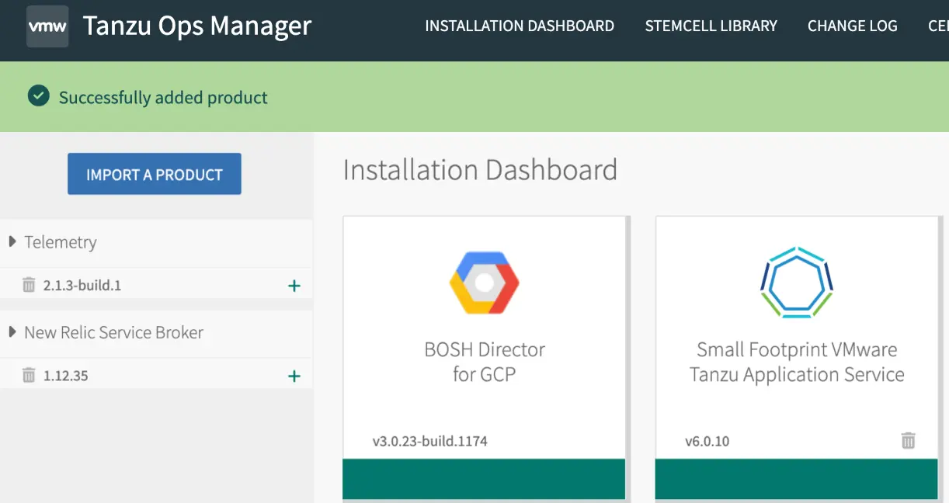
Task: Click the Tanzu Application Service heptagon logo
Action: (x=796, y=283)
